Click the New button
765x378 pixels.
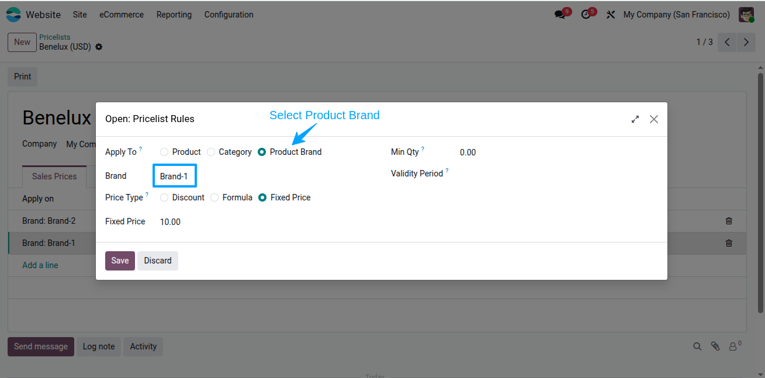pos(22,42)
